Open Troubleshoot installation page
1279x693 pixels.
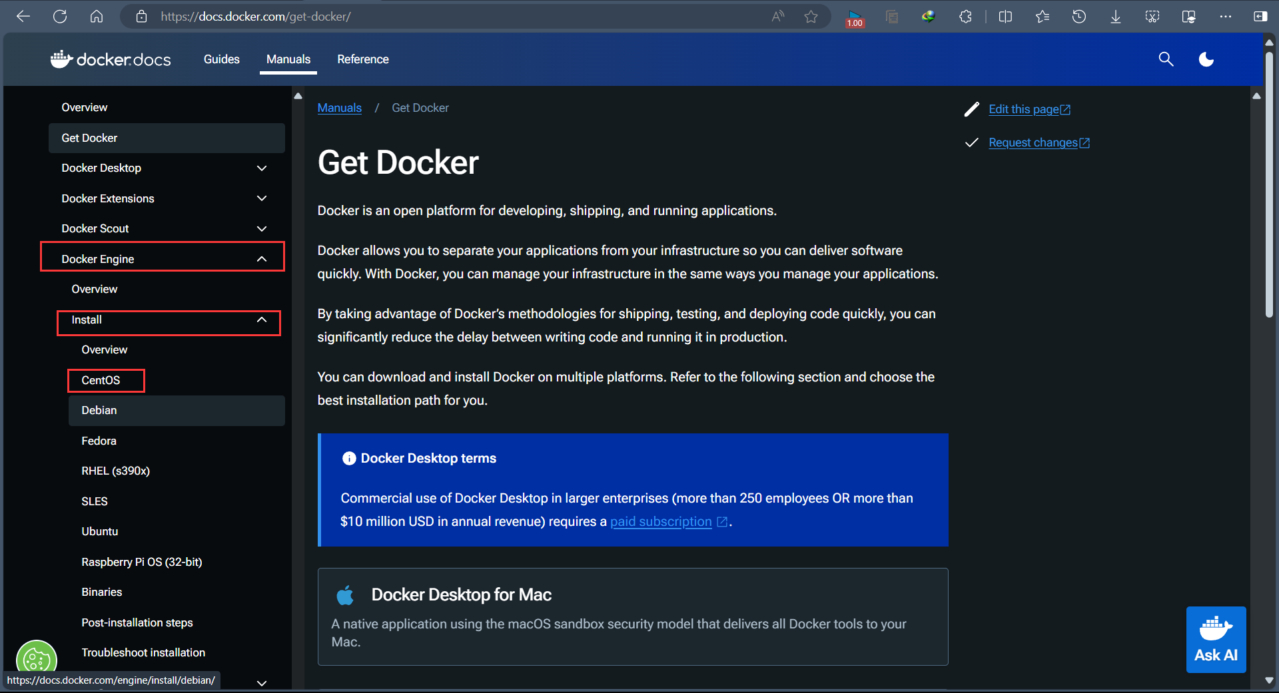pyautogui.click(x=143, y=652)
